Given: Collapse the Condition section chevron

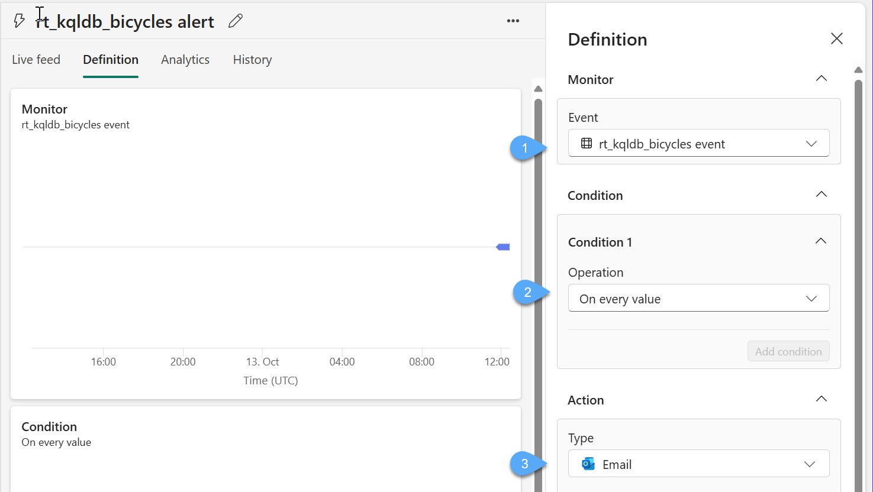Looking at the screenshot, I should tap(821, 195).
